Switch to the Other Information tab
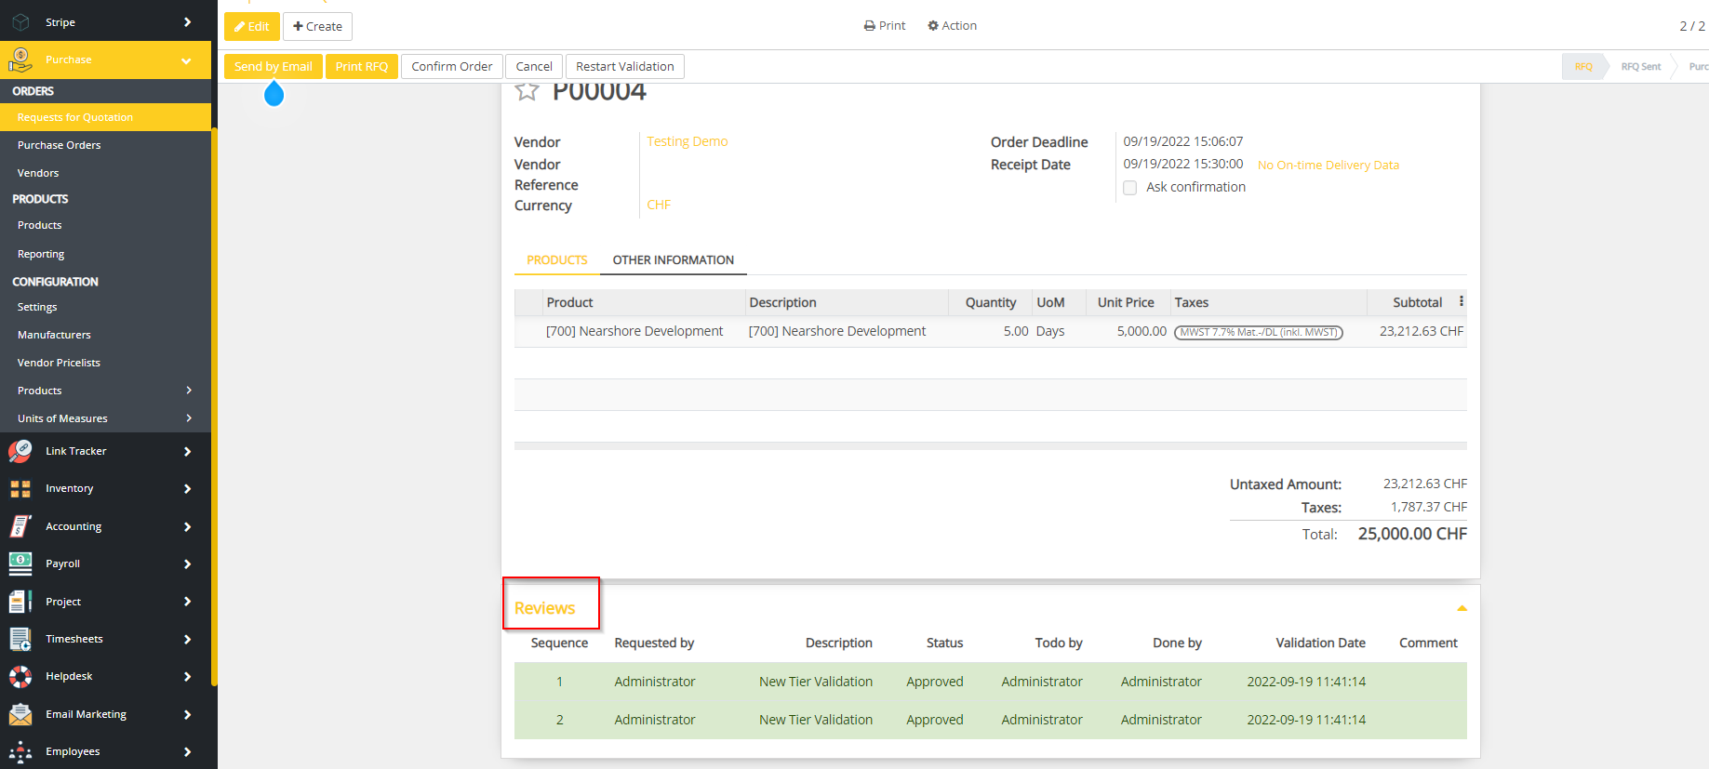This screenshot has height=769, width=1709. coord(673,260)
